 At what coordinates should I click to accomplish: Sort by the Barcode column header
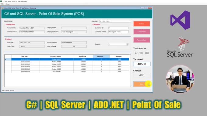click(25, 56)
